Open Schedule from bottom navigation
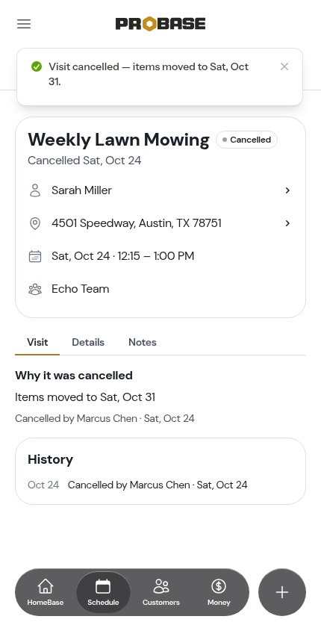This screenshot has height=631, width=321. 103,592
